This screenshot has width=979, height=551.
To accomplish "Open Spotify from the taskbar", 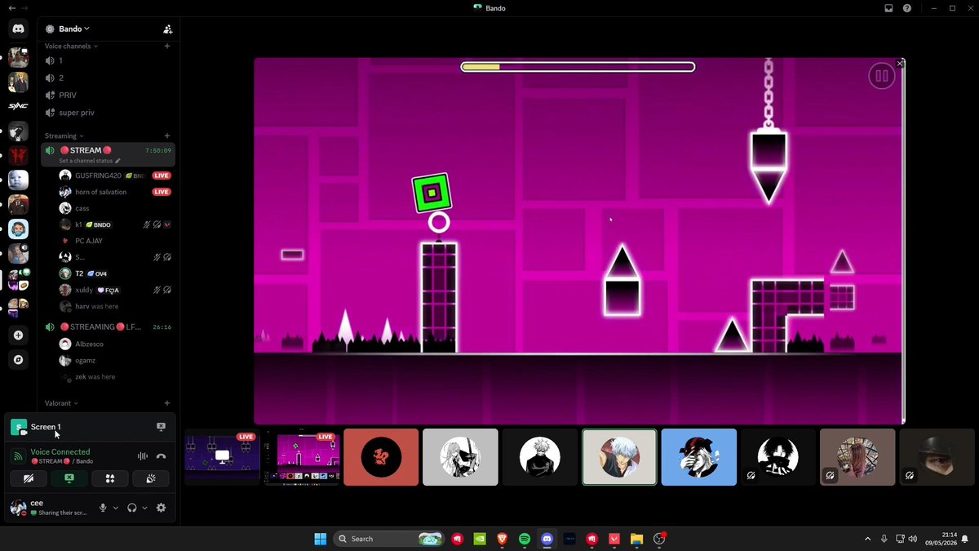I will [525, 539].
